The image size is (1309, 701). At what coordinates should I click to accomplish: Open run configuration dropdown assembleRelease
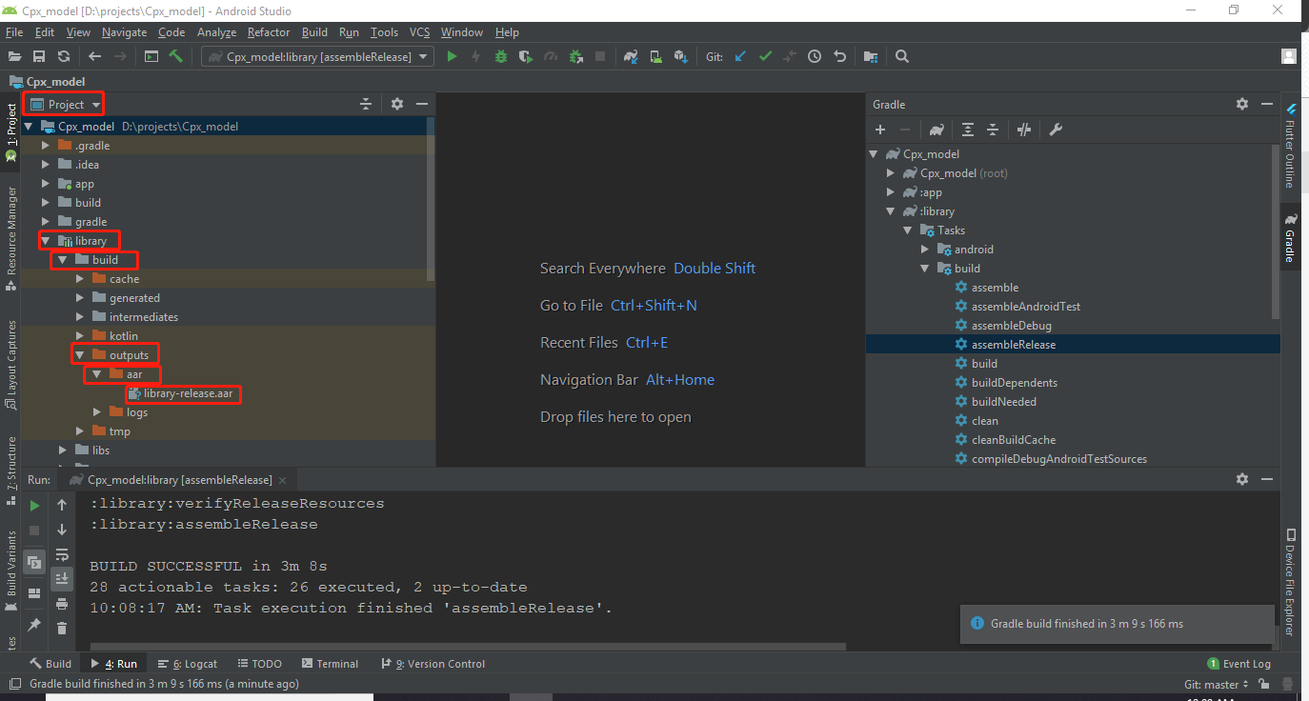coord(318,56)
